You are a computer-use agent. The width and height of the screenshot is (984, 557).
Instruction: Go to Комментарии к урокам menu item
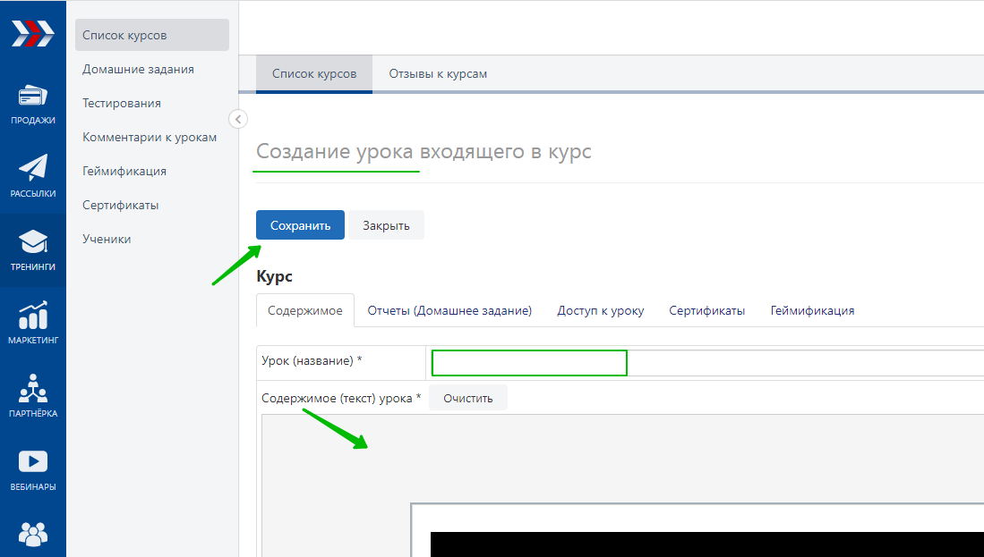150,137
